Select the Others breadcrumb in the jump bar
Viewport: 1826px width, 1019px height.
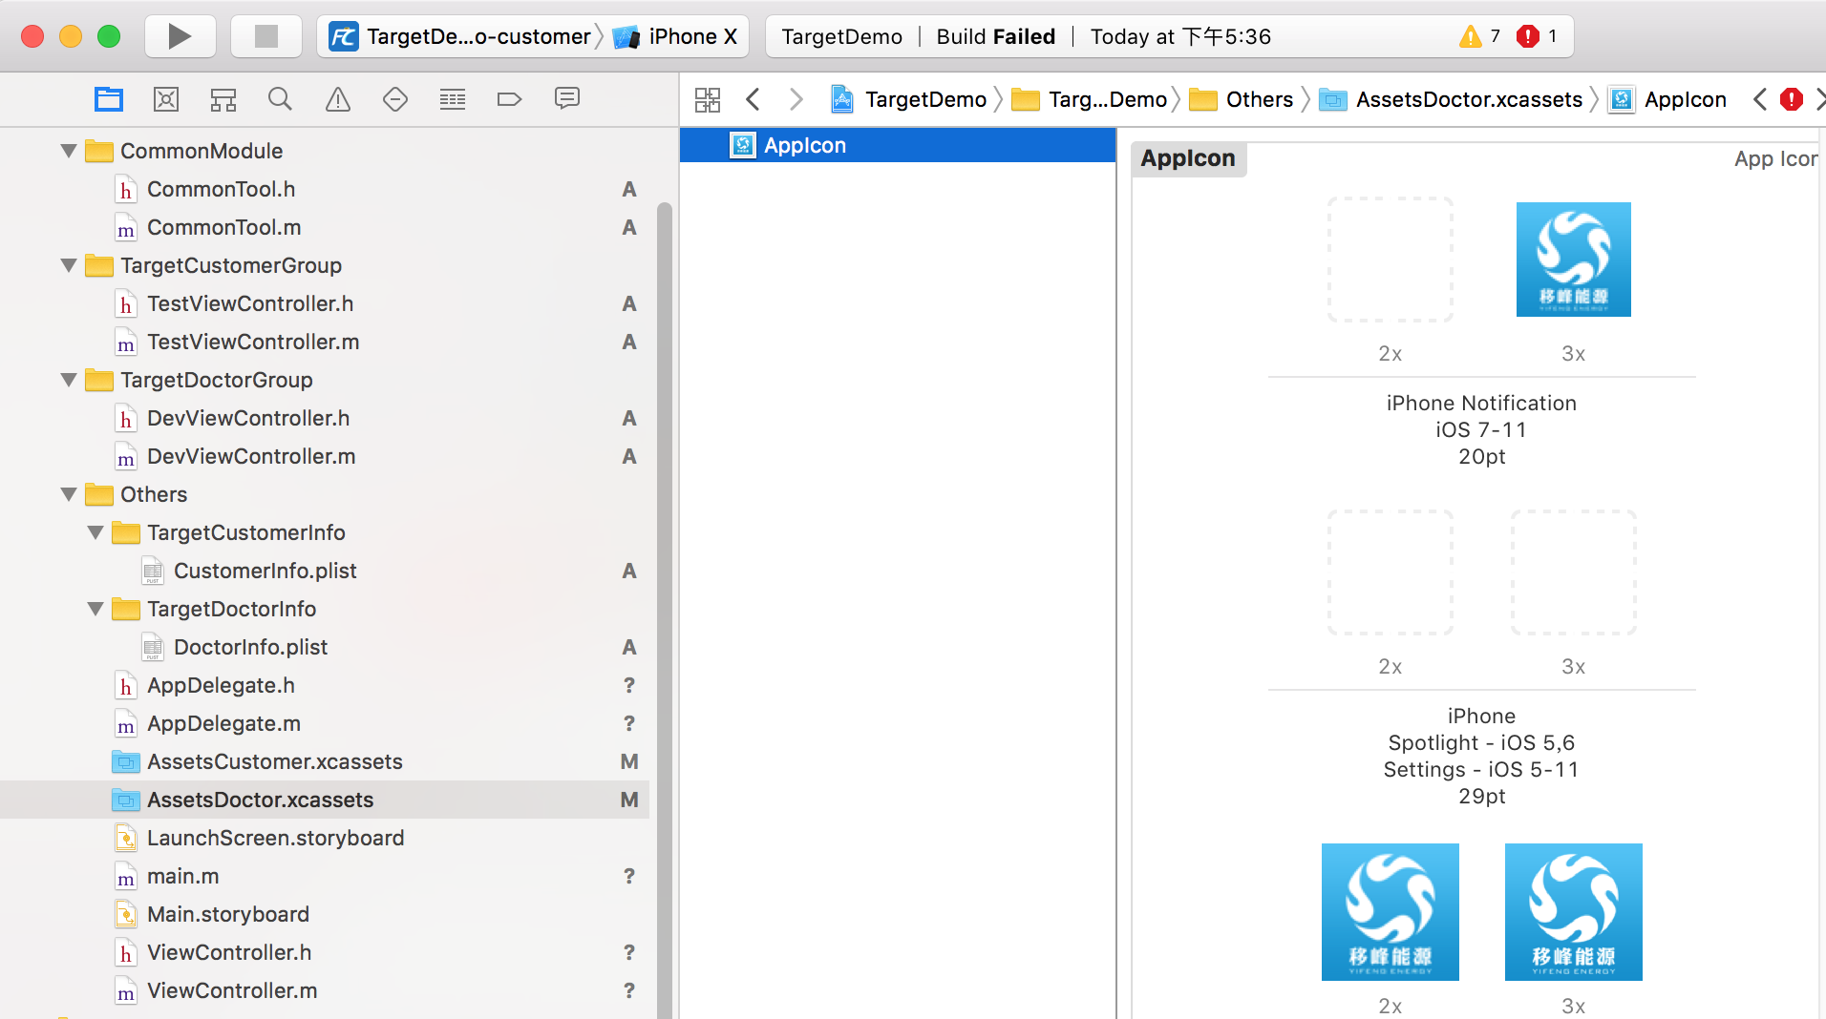(x=1242, y=99)
